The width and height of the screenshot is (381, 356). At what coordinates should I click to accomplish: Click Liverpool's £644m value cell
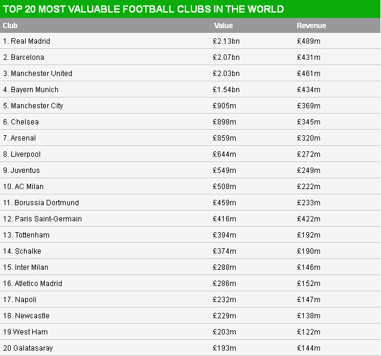click(224, 154)
